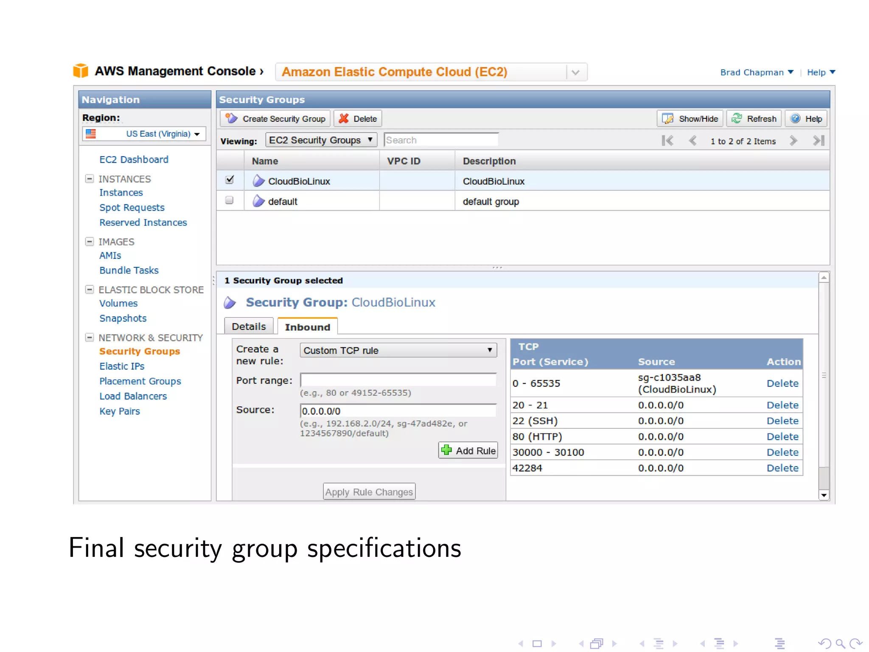Open the Help button in toolbar
The height and width of the screenshot is (652, 869).
click(806, 119)
